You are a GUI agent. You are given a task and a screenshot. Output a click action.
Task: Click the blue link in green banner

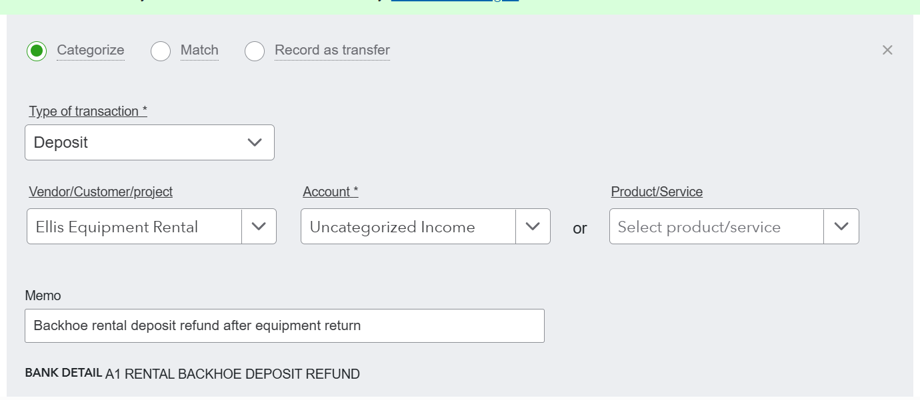point(455,1)
